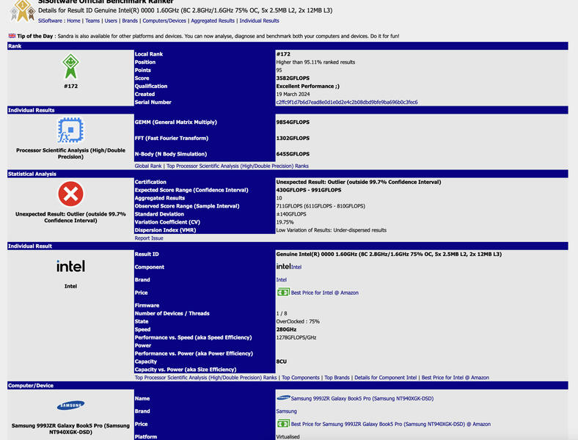578x440 pixels.
Task: Open the serial number hash link
Action: [x=347, y=102]
